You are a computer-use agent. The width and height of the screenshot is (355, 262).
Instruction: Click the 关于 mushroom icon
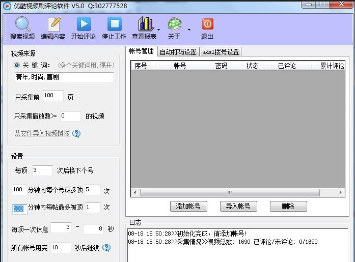pos(175,24)
